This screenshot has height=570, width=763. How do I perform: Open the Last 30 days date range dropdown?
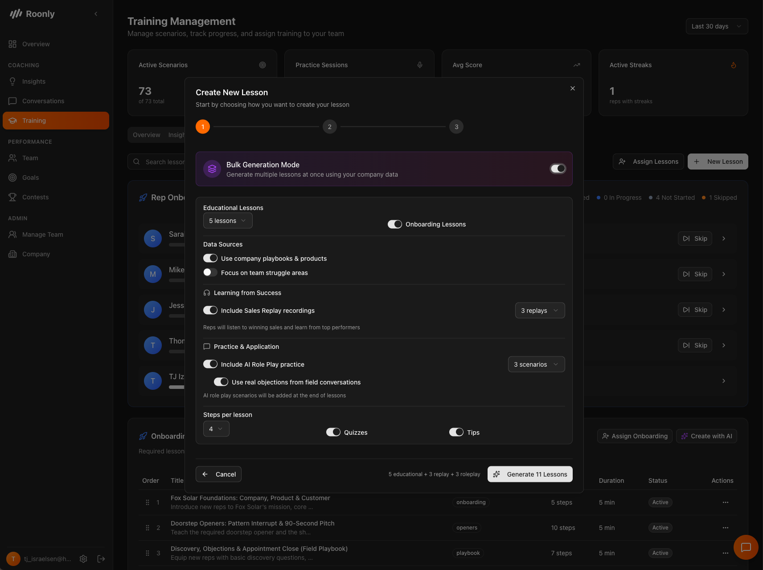pos(716,26)
